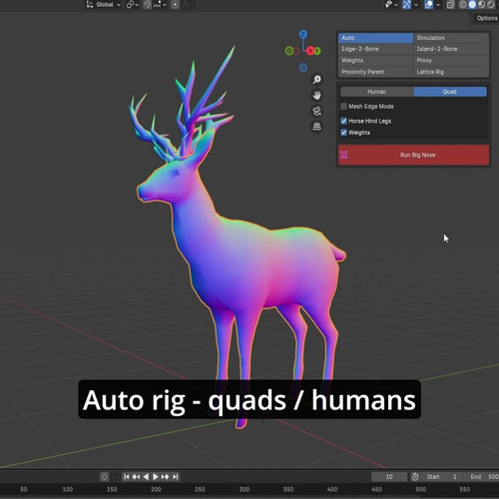This screenshot has width=499, height=499.
Task: Click the current frame field showing 10
Action: 389,477
